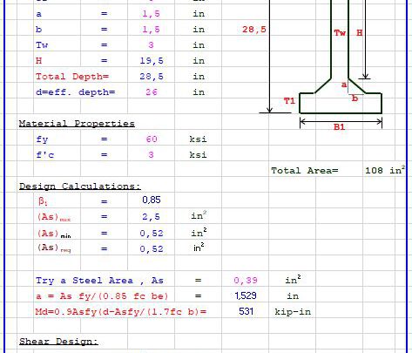The height and width of the screenshot is (353, 412).
Task: Select the 'a = As fy/(0.85 fc be)' formula label
Action: point(102,296)
